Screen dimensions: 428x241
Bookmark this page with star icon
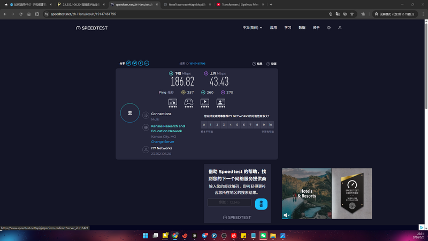click(x=352, y=14)
